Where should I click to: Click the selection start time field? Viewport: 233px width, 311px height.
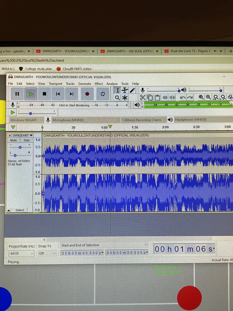(82, 253)
